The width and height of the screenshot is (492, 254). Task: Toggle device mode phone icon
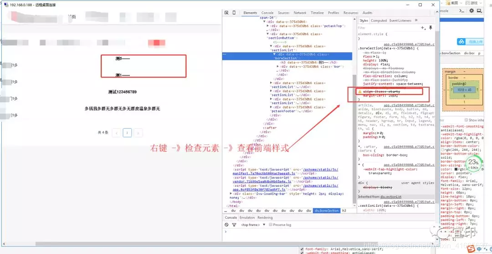tap(234, 13)
